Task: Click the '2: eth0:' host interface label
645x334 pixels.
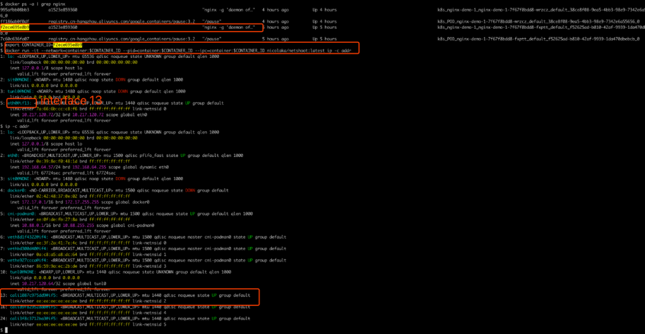Action: (10, 155)
